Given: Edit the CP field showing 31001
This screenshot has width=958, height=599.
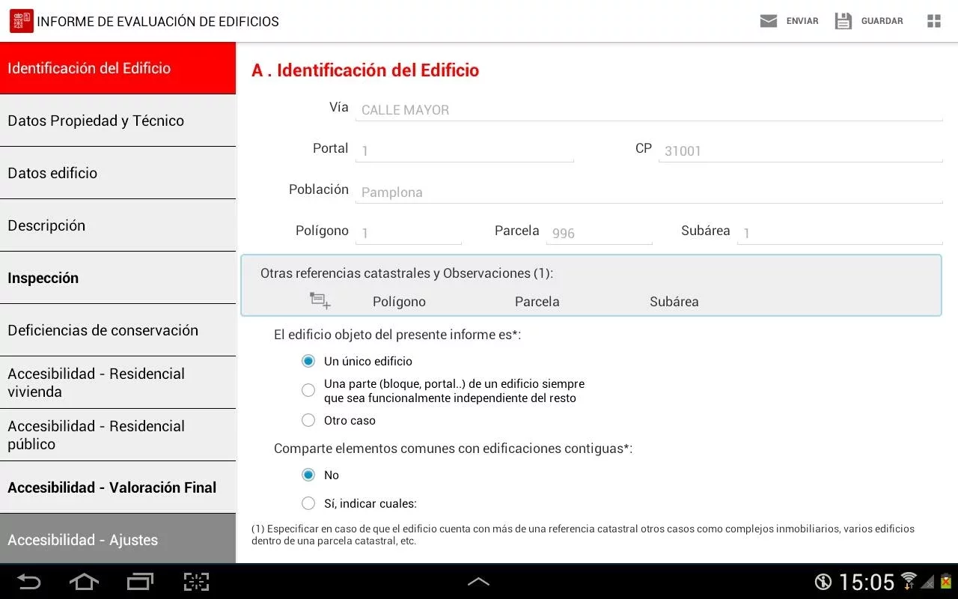Looking at the screenshot, I should coord(800,150).
